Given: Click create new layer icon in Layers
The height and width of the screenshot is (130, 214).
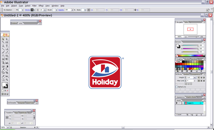Looking at the screenshot, I should (x=197, y=115).
